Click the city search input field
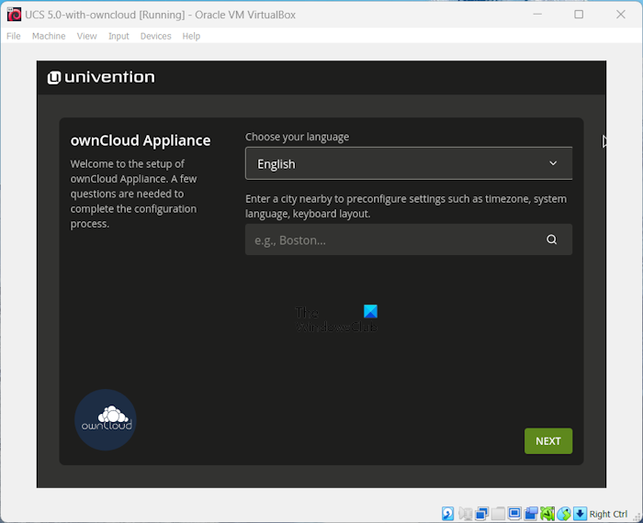This screenshot has width=643, height=523. [409, 239]
